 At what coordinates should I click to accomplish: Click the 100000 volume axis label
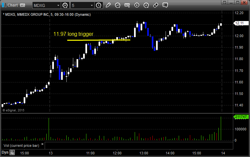[x=240, y=129]
